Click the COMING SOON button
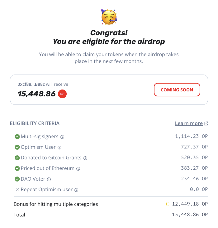Image resolution: width=218 pixels, height=228 pixels. 177,90
